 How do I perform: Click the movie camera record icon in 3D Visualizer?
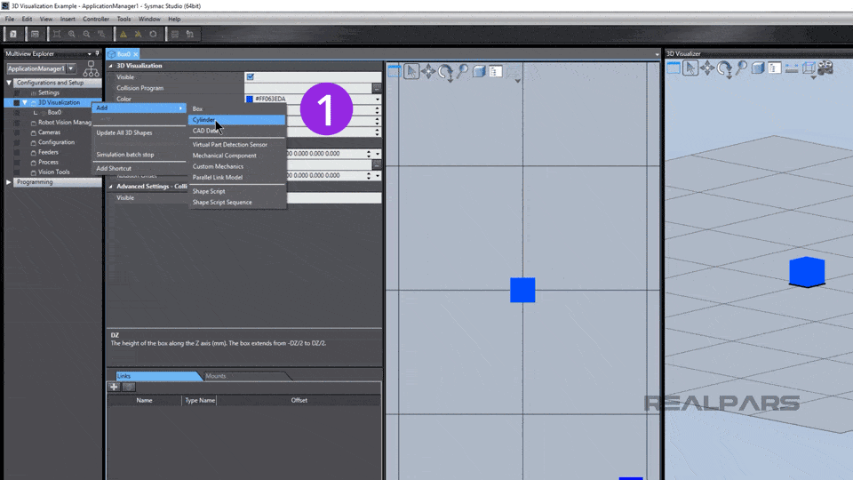[x=825, y=68]
